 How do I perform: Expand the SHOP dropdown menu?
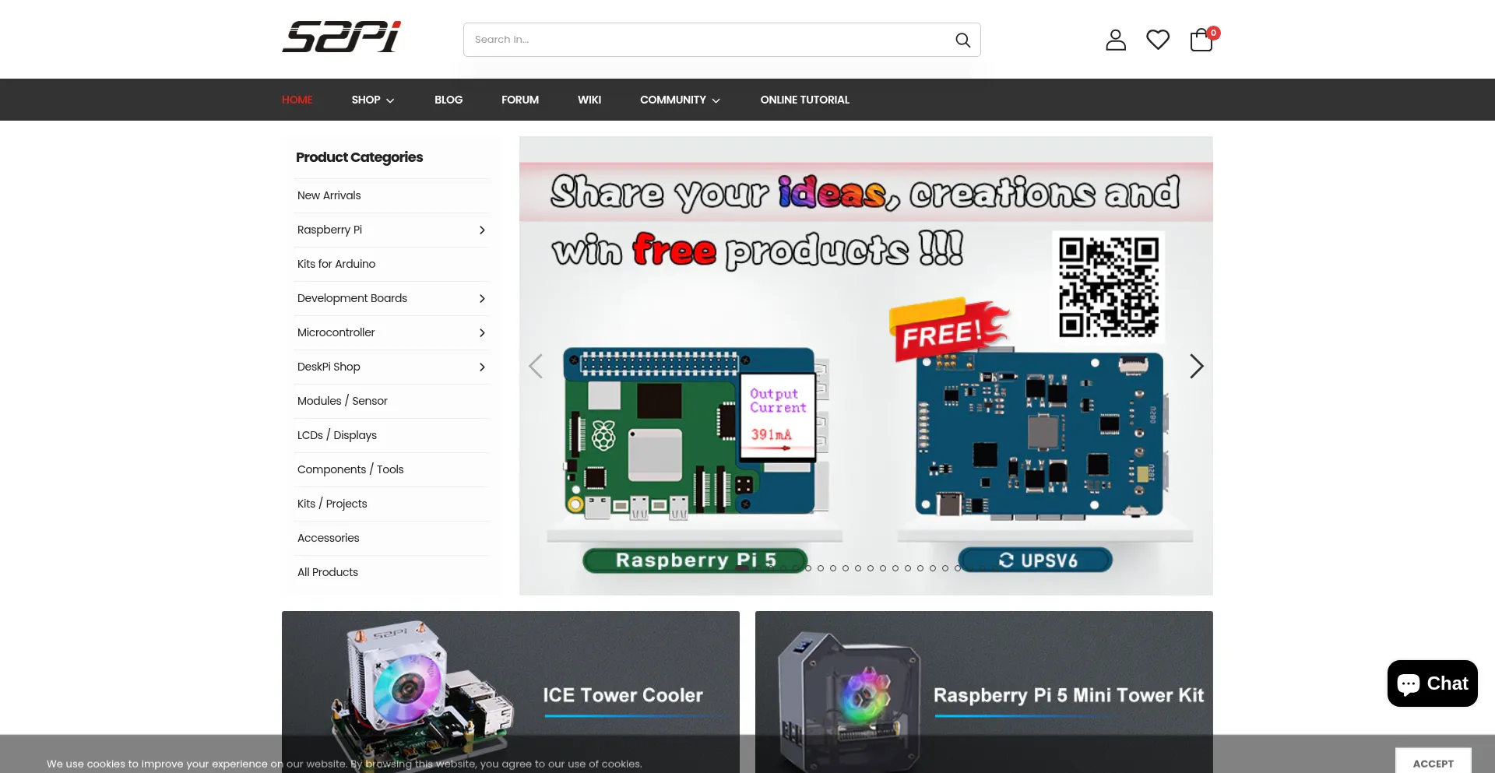coord(372,100)
